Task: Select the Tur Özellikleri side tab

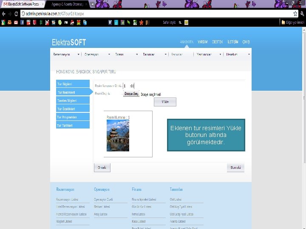Action: click(73, 109)
